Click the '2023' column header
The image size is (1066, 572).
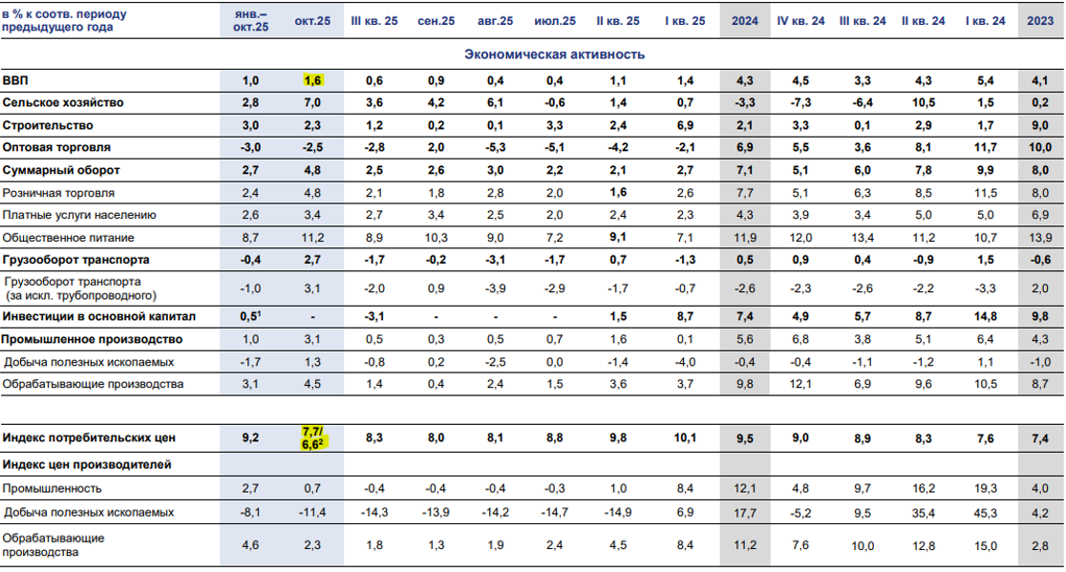point(1041,21)
